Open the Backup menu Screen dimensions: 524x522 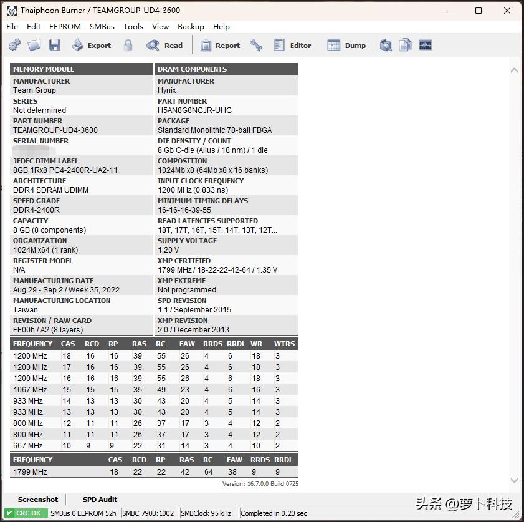point(191,26)
